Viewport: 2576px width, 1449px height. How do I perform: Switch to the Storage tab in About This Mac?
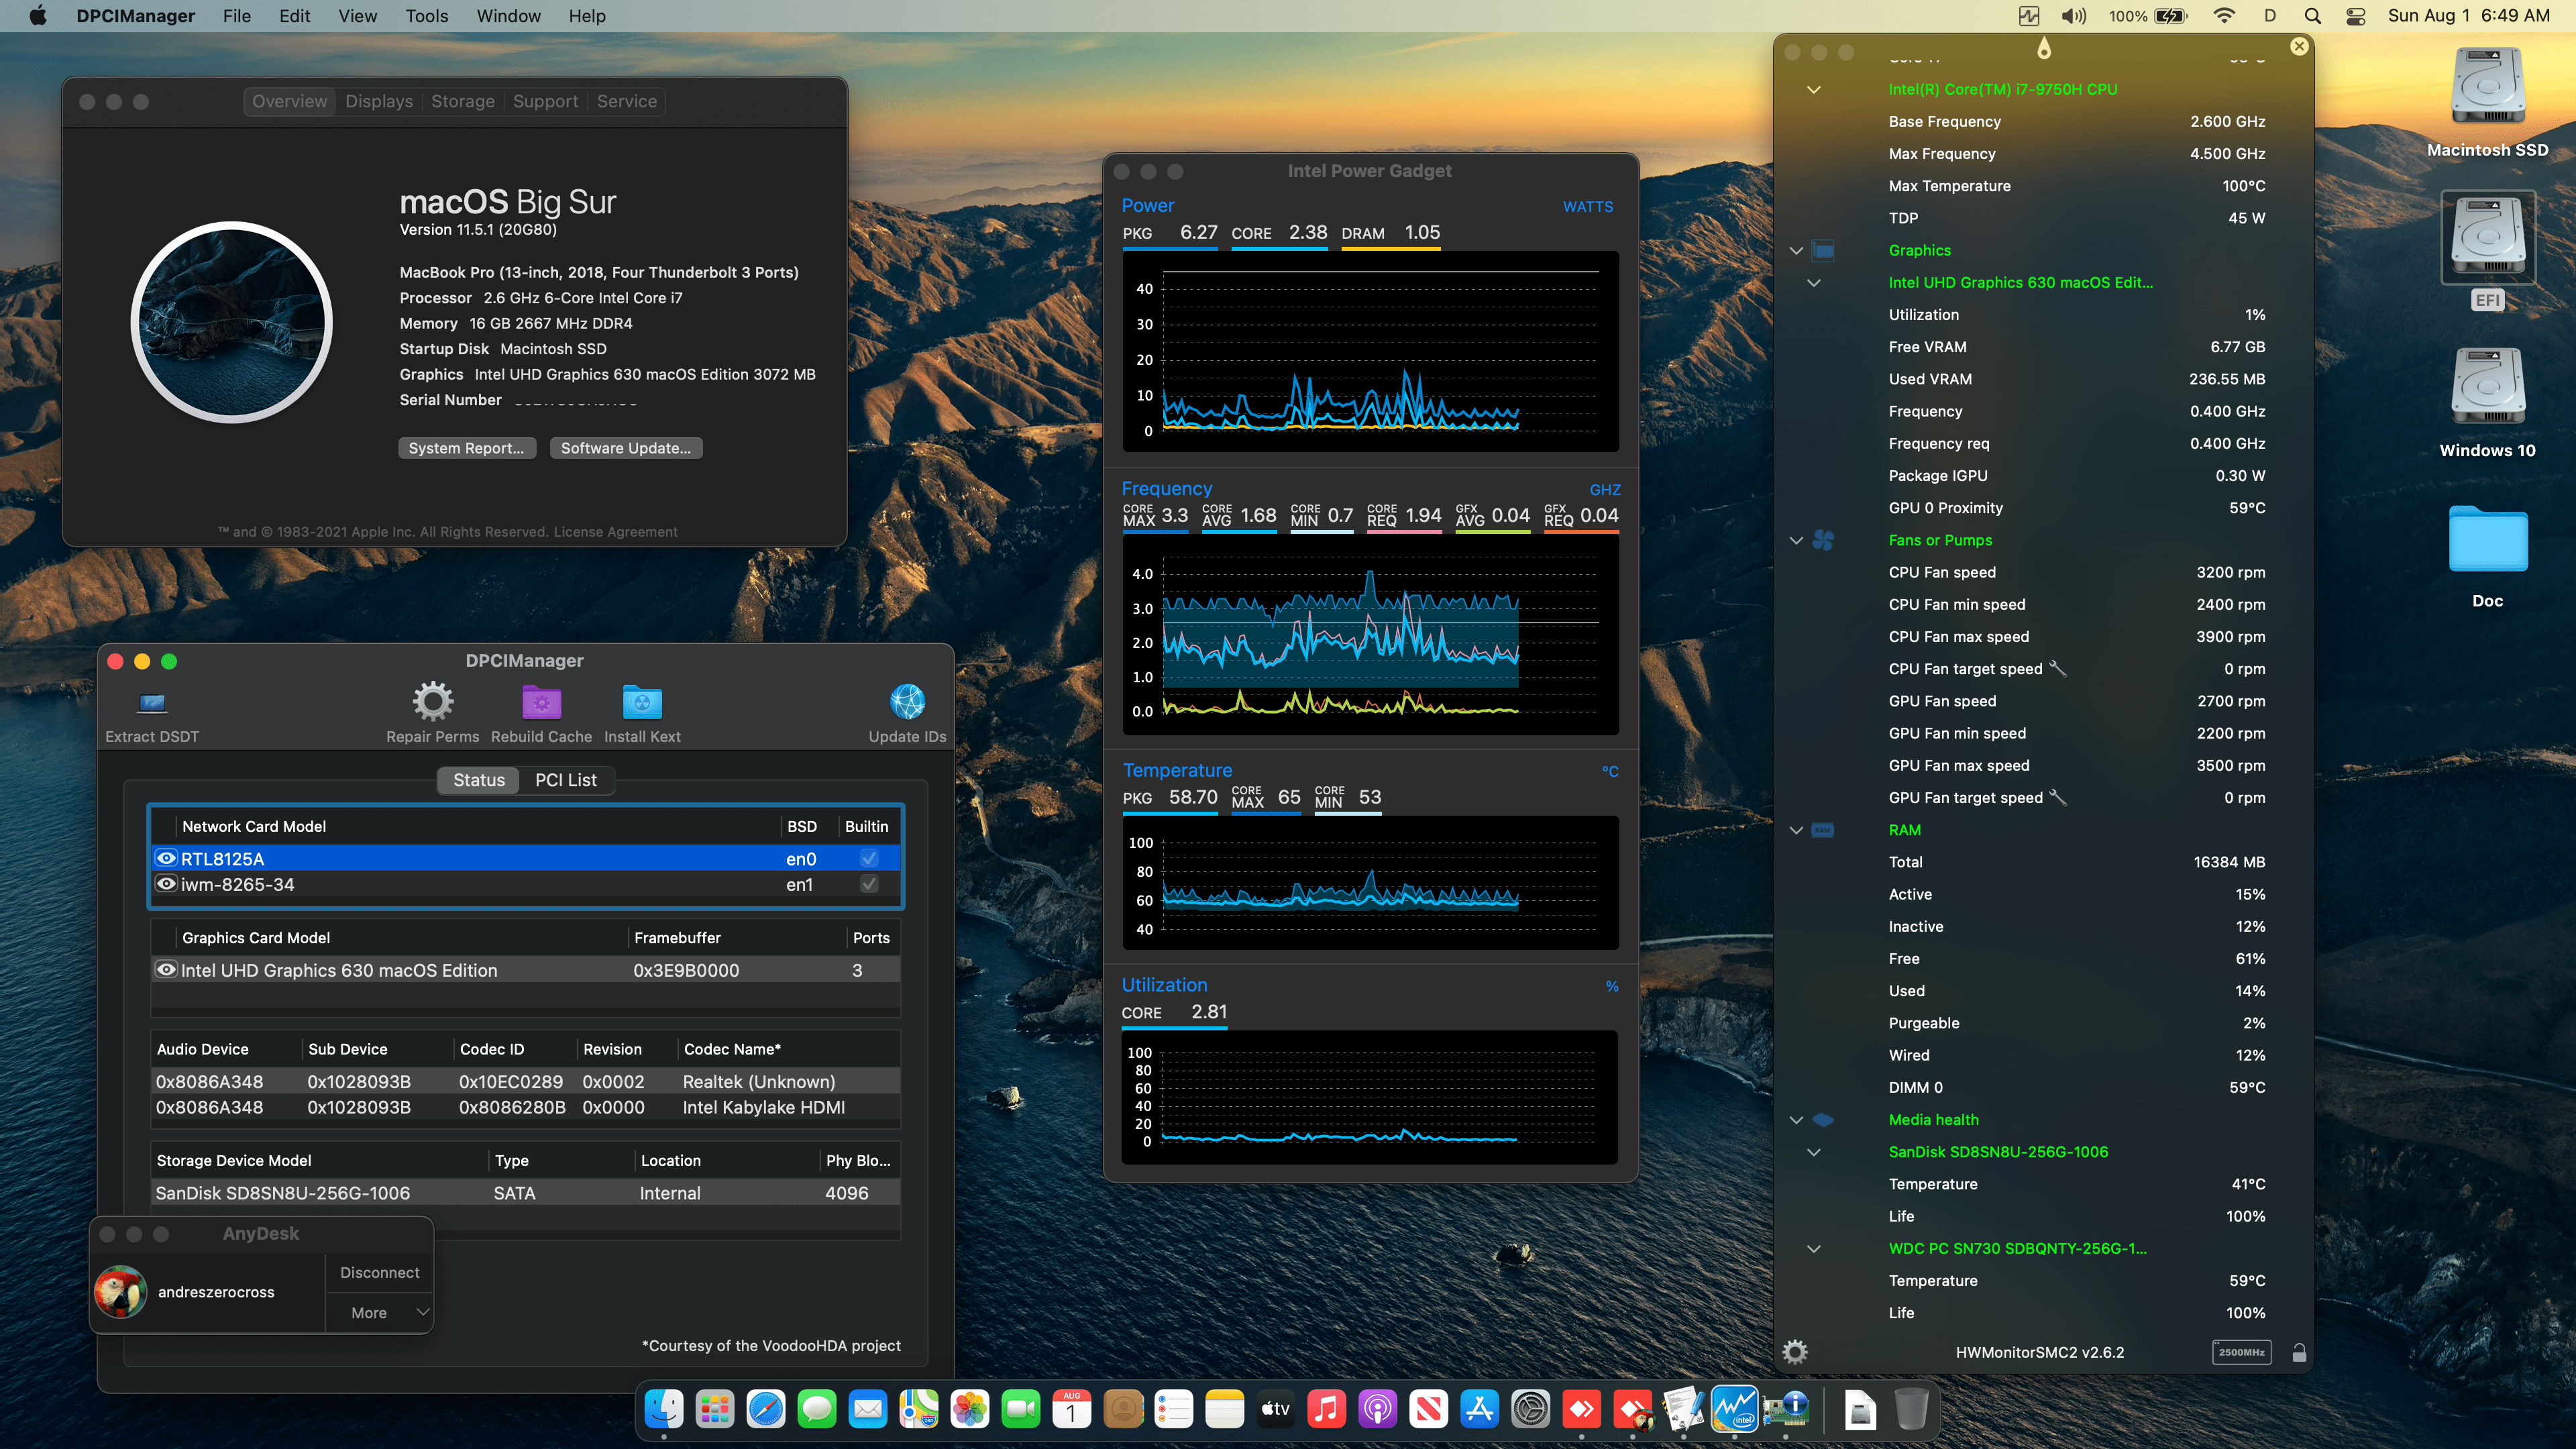click(x=463, y=101)
